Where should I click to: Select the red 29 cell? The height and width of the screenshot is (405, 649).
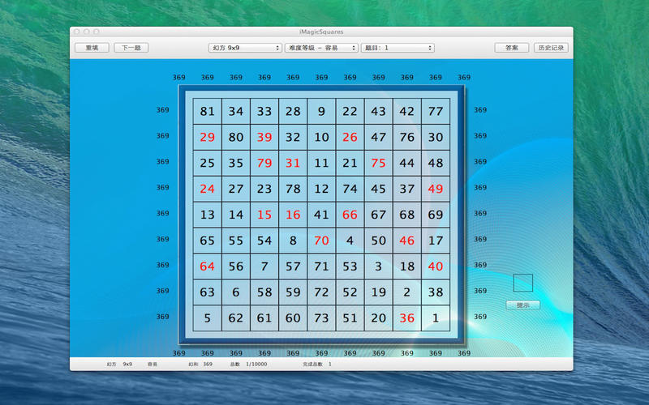coord(208,137)
